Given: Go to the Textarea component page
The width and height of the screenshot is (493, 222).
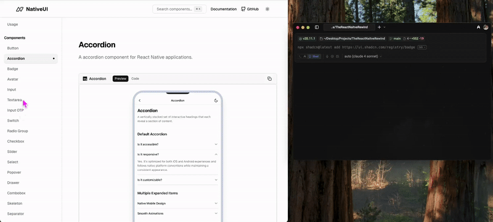Looking at the screenshot, I should 14,100.
